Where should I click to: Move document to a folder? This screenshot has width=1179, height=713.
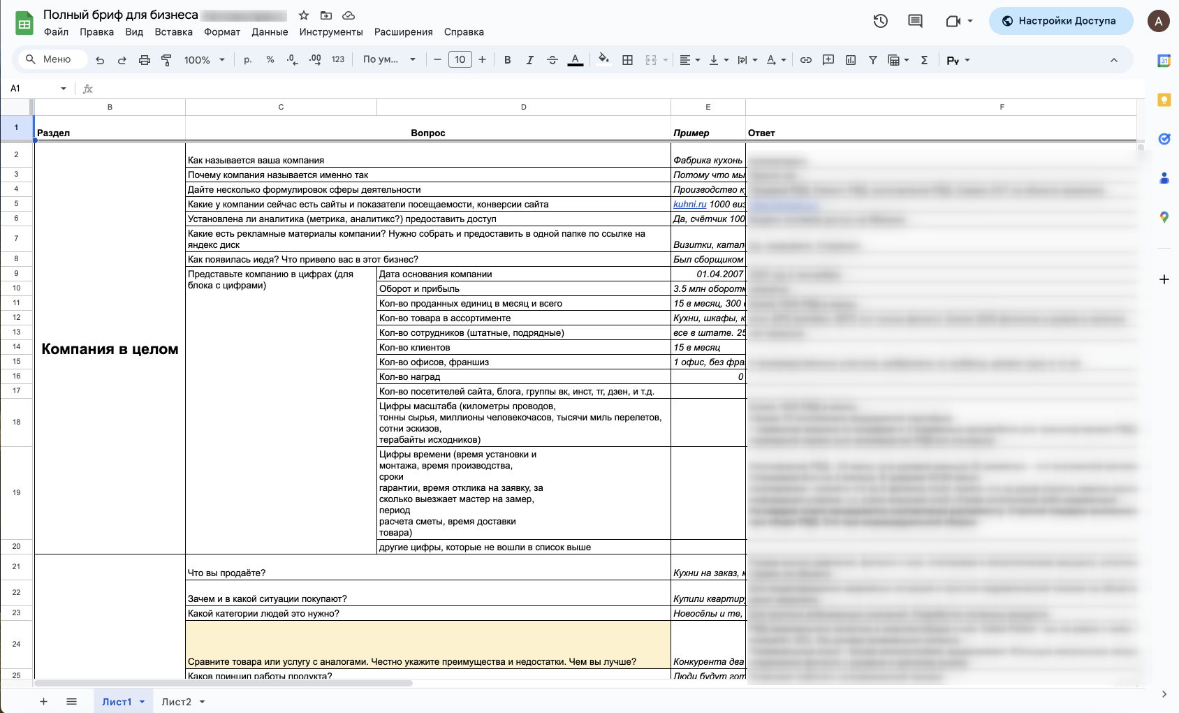tap(326, 15)
